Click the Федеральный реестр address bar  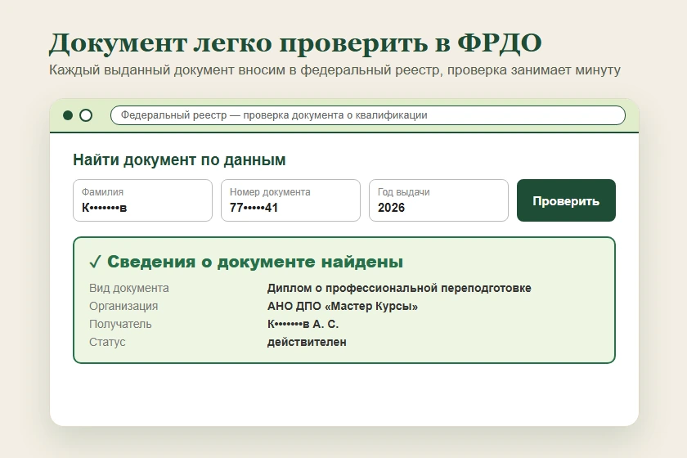coord(367,115)
